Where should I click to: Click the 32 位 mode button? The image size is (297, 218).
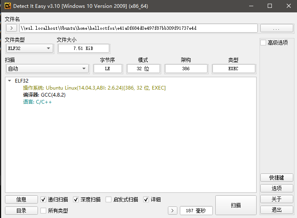tap(144, 69)
